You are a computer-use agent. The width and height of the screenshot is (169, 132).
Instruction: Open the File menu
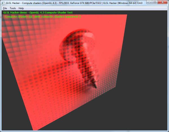coord(5,8)
